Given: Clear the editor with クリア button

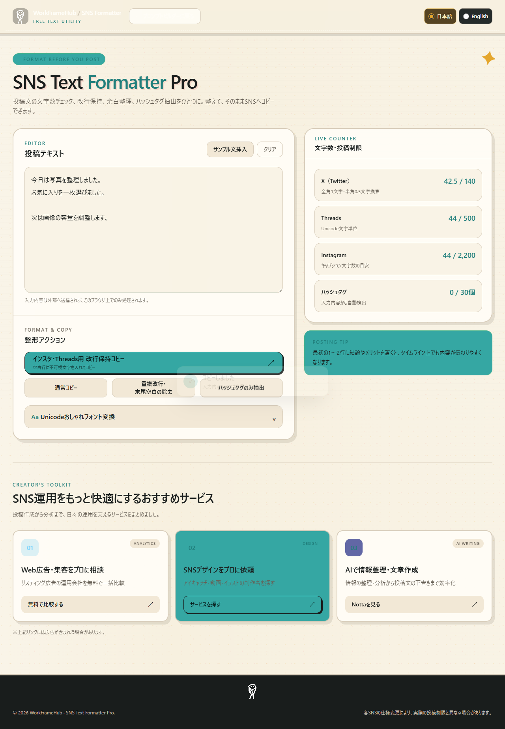Looking at the screenshot, I should tap(270, 149).
